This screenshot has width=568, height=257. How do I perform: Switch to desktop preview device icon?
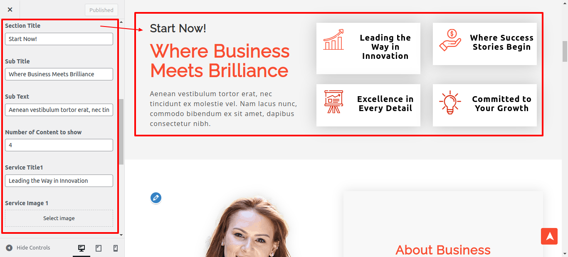[x=81, y=248]
